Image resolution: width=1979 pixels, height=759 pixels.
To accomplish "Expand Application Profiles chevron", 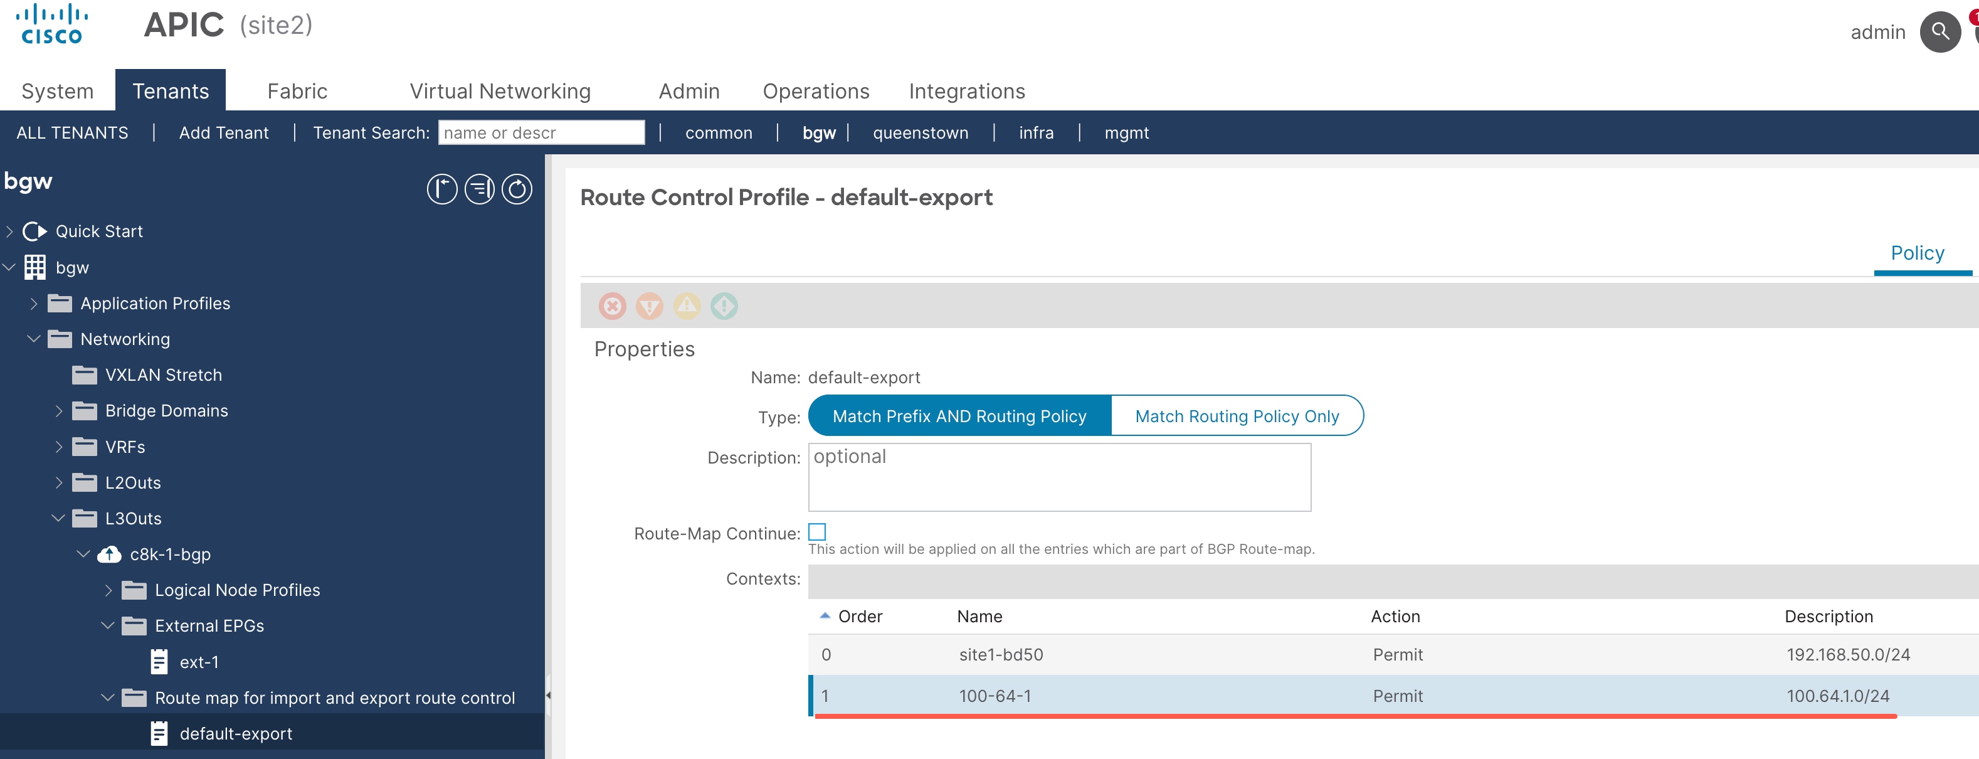I will pyautogui.click(x=33, y=304).
